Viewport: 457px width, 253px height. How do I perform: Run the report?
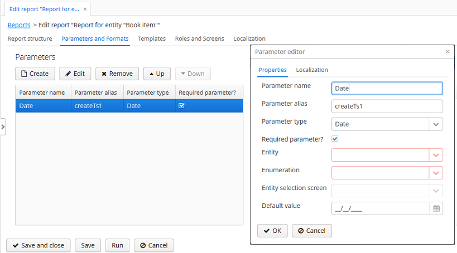pyautogui.click(x=117, y=245)
